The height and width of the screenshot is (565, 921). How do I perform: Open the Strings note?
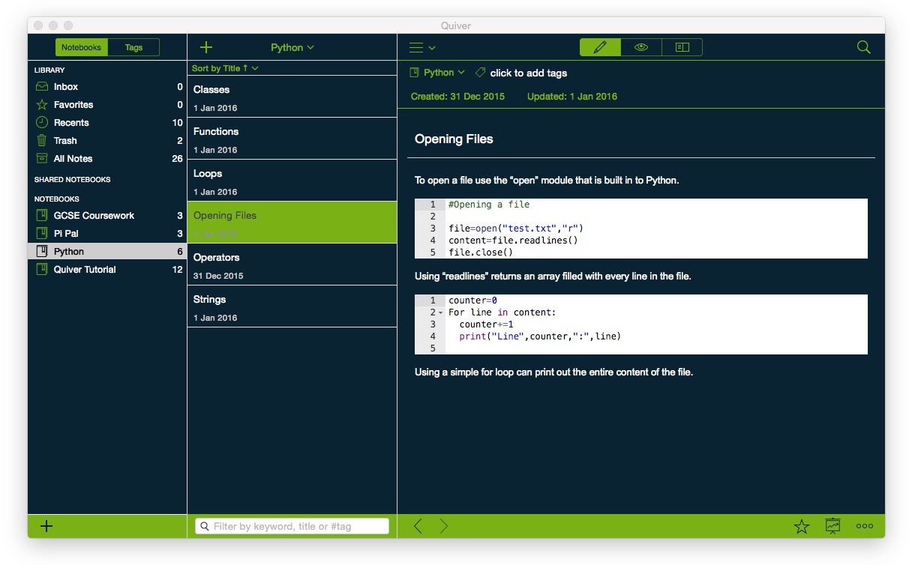(x=292, y=306)
